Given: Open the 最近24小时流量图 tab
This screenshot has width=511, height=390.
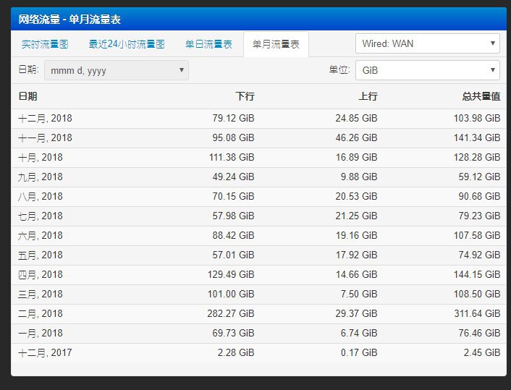Looking at the screenshot, I should [x=127, y=44].
